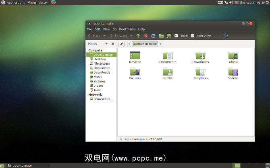Screen dimensions: 270x168
Task: Click the volume speaker icon
Action: 231,2
